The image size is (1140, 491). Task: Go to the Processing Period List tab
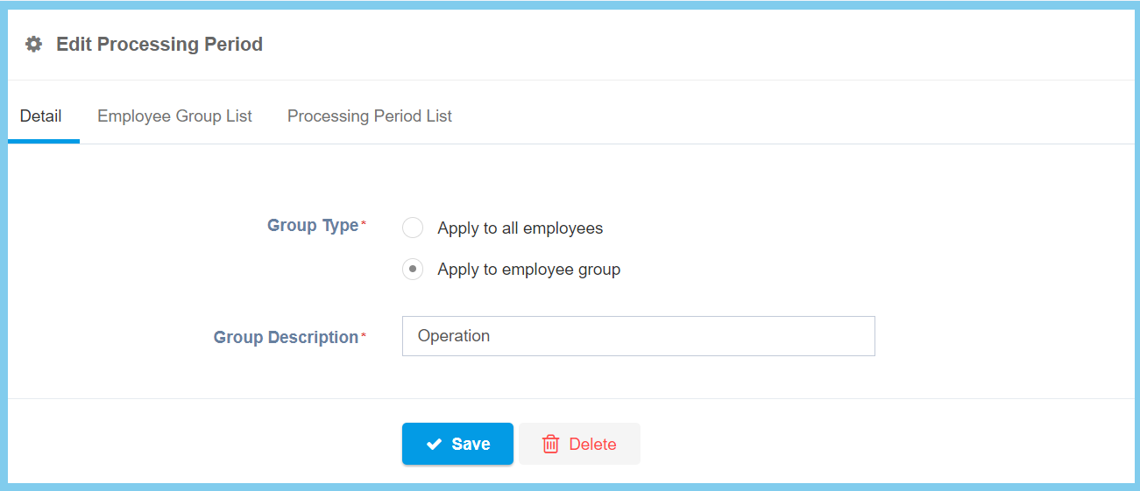tap(369, 116)
